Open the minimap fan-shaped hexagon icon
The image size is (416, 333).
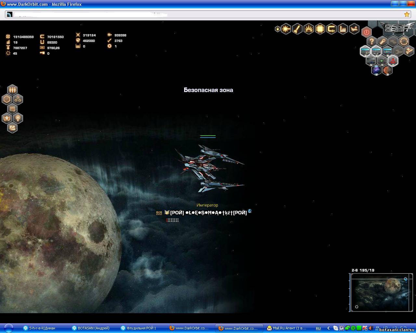(12, 127)
